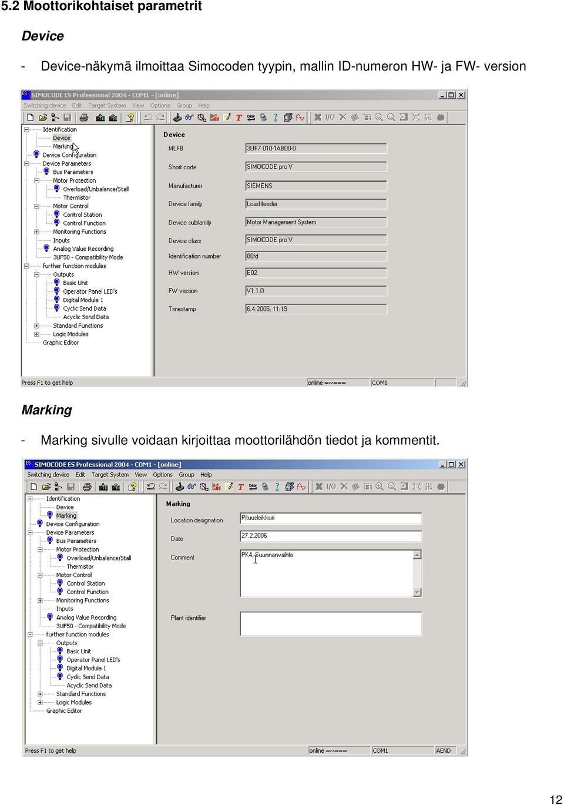Collapse Motor Protection node in upper window tree
The image size is (564, 805).
[36, 180]
